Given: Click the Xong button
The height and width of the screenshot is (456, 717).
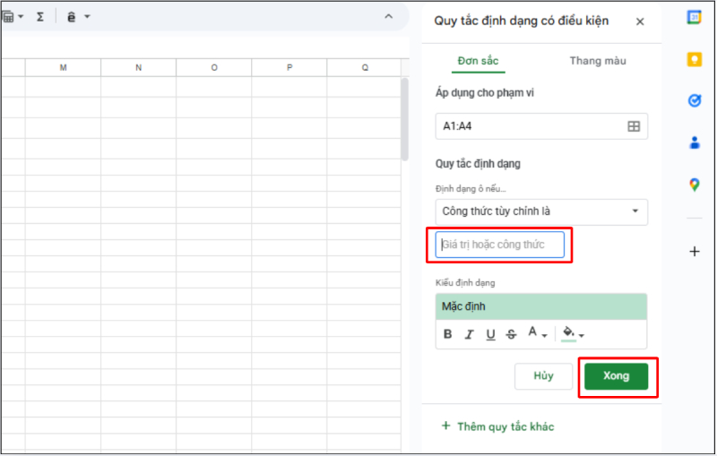Looking at the screenshot, I should click(616, 376).
